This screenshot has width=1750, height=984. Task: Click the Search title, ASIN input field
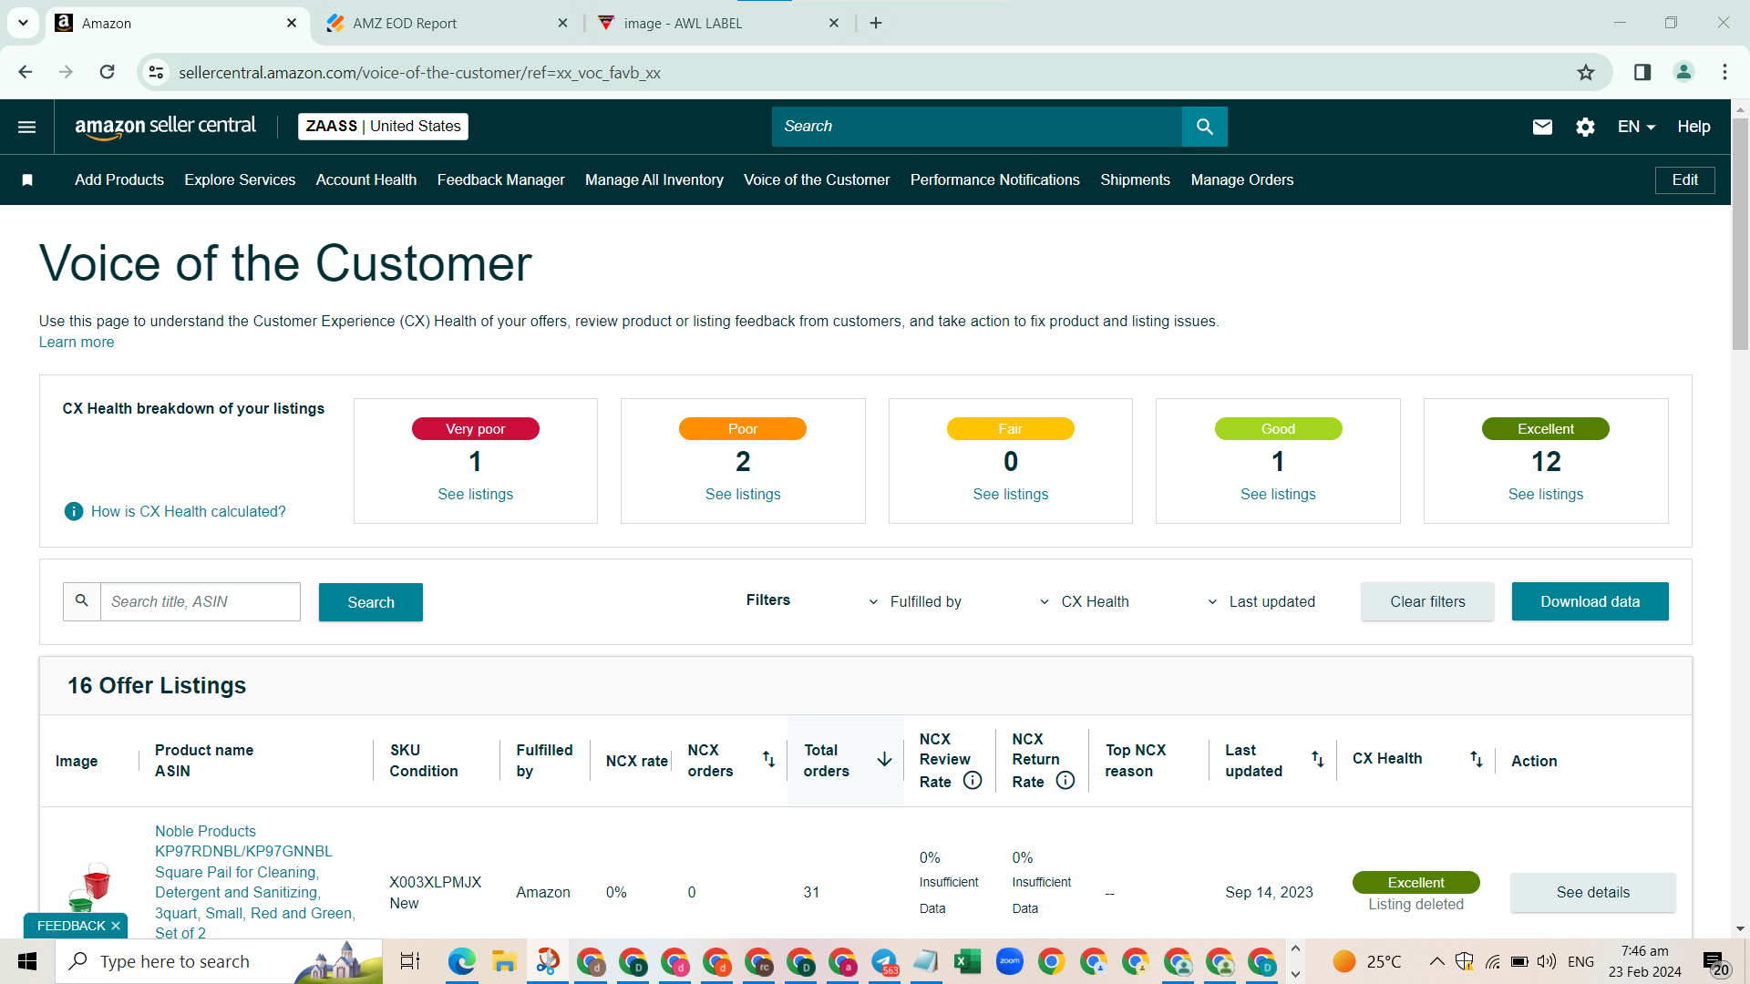(200, 602)
